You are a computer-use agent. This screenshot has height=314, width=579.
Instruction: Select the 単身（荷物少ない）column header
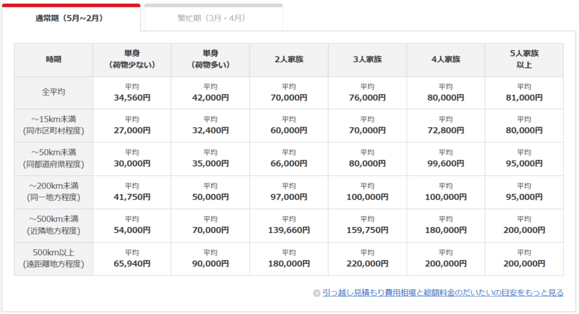coord(132,59)
